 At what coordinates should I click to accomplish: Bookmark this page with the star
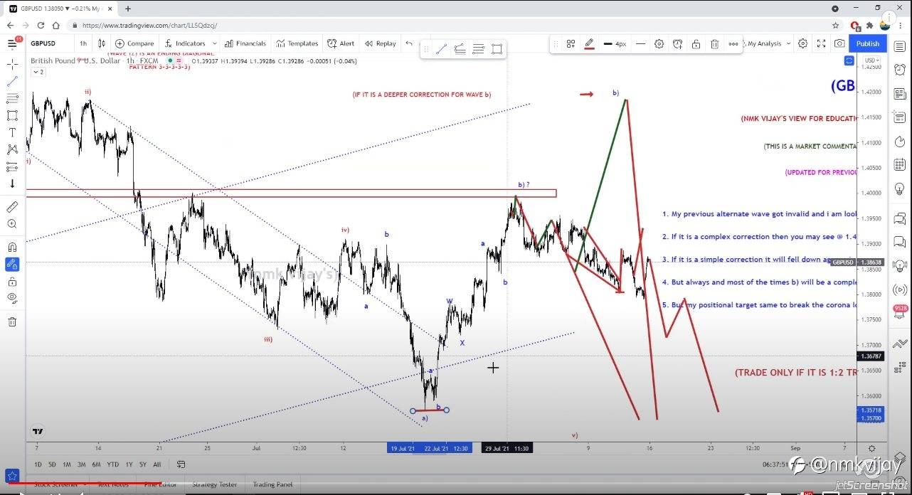(837, 25)
